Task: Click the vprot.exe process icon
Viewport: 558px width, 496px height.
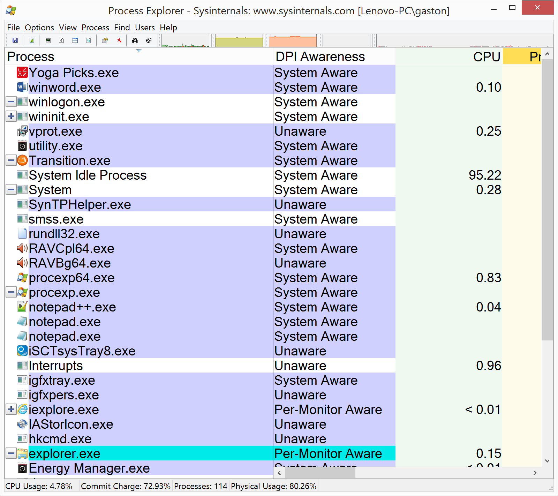Action: click(22, 131)
